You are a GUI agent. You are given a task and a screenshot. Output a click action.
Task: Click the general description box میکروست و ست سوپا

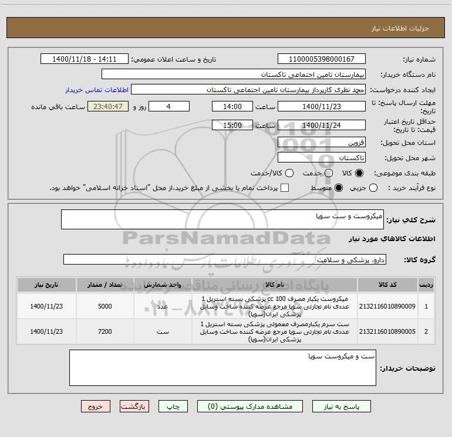point(222,219)
